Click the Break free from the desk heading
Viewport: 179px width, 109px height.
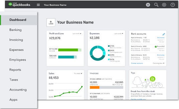(x=143, y=91)
